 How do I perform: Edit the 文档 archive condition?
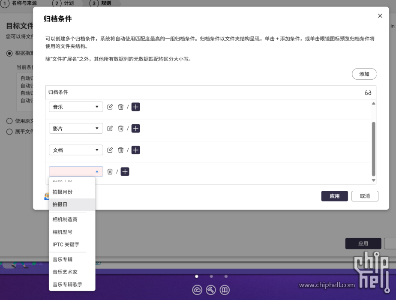click(x=110, y=150)
